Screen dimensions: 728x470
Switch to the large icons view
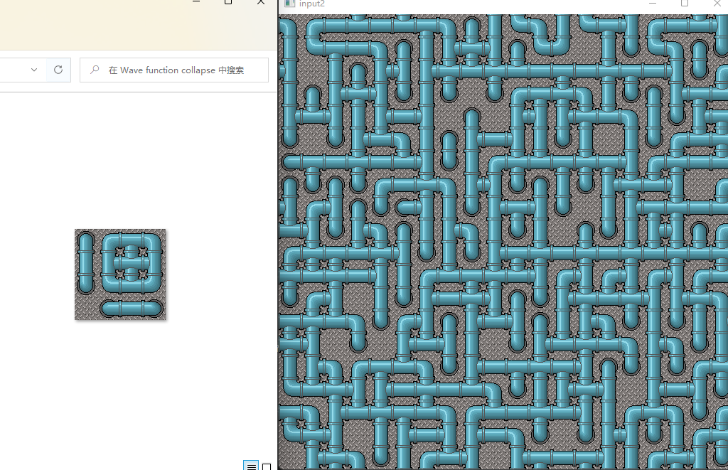click(x=267, y=466)
